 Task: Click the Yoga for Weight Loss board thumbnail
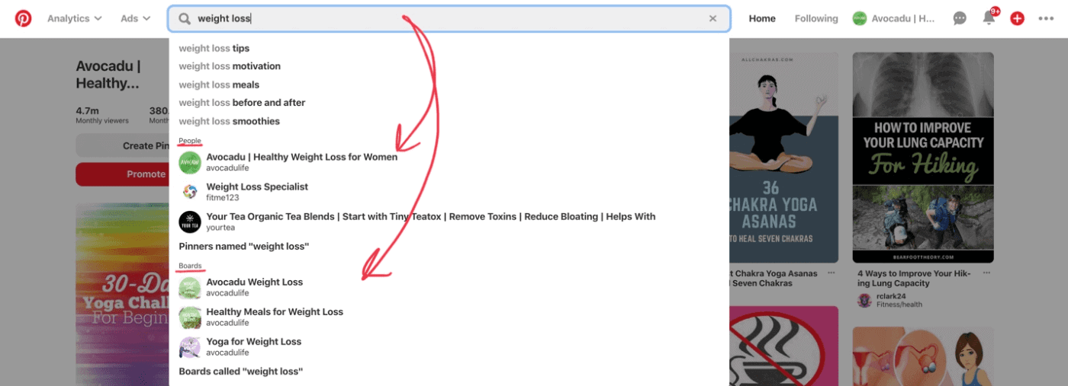tap(190, 347)
